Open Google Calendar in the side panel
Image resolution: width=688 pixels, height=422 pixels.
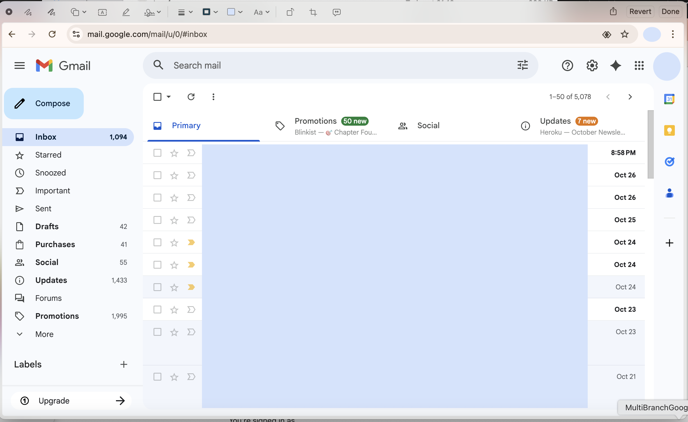click(670, 99)
